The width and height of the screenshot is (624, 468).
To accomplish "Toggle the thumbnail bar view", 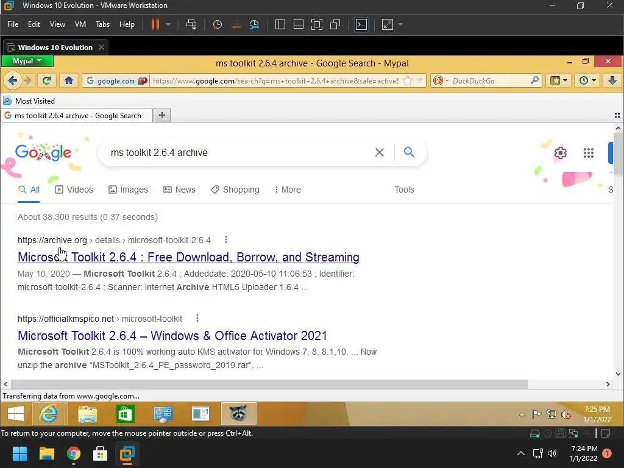I will (299, 24).
